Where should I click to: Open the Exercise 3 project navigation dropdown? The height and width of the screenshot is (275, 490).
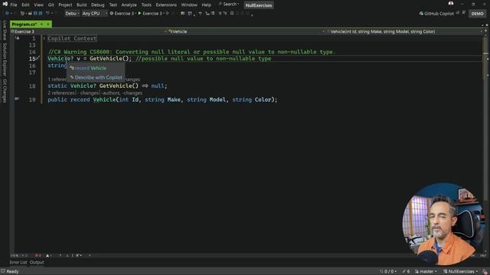(89, 31)
